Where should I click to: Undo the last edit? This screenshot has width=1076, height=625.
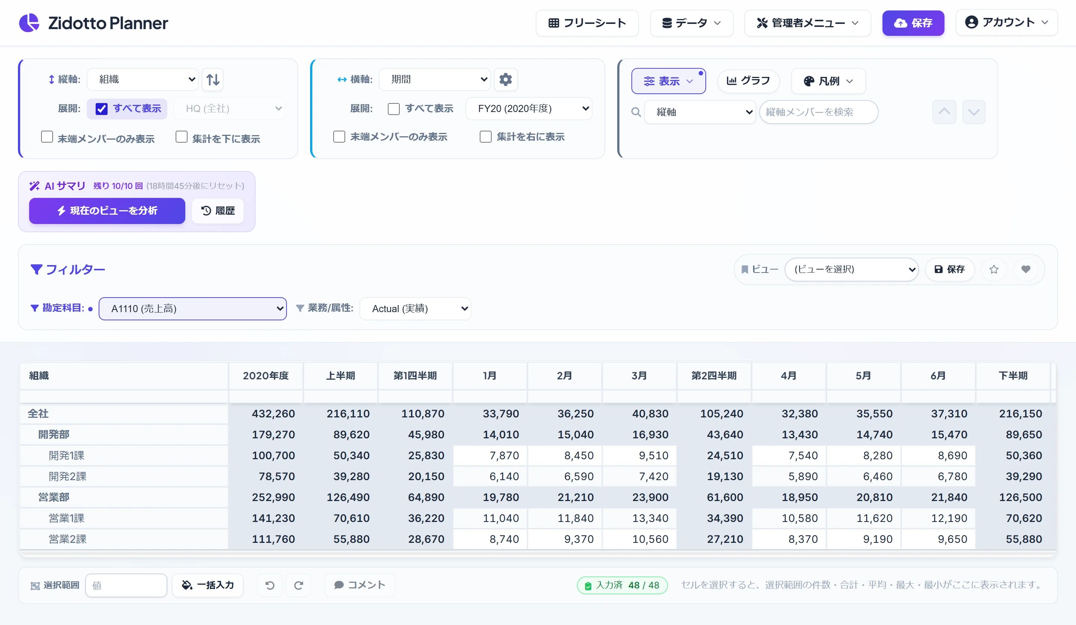[x=270, y=585]
